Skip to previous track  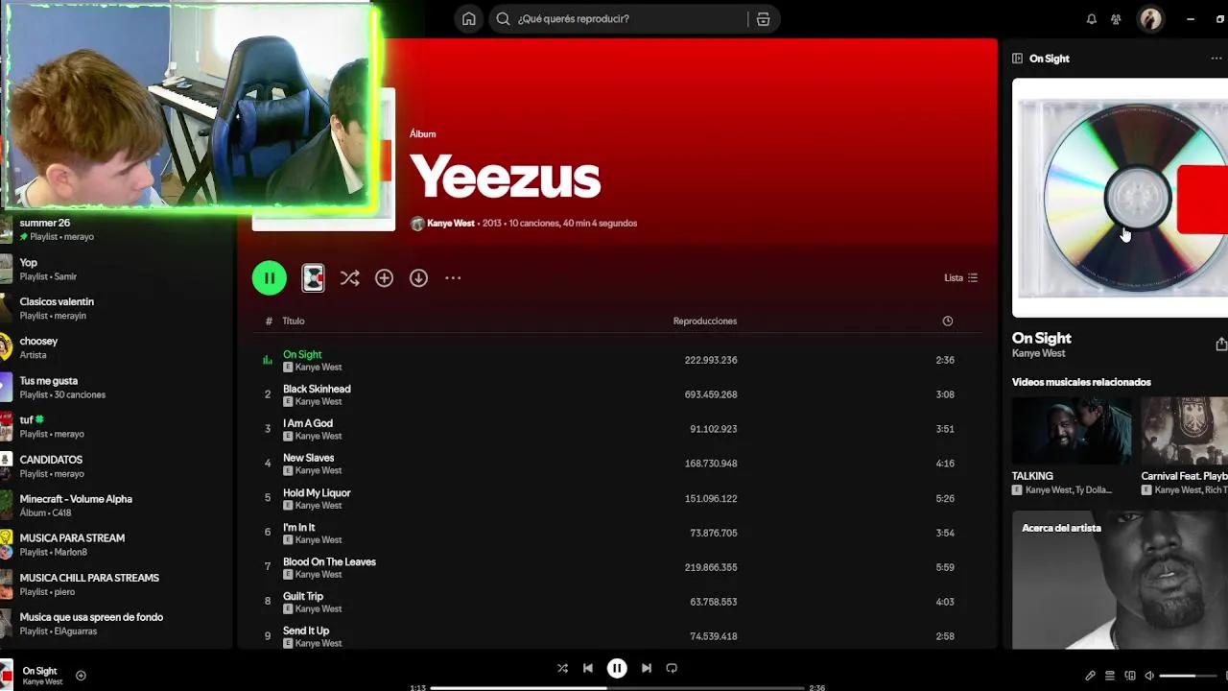[588, 668]
